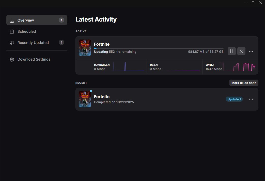Screen dimensions: 265x181
Task: Minimize the launcher window
Action: pos(245,3)
